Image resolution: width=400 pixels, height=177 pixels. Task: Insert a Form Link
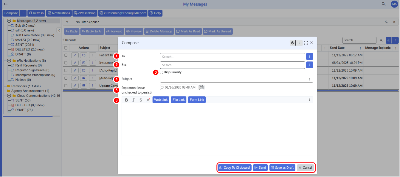[197, 100]
